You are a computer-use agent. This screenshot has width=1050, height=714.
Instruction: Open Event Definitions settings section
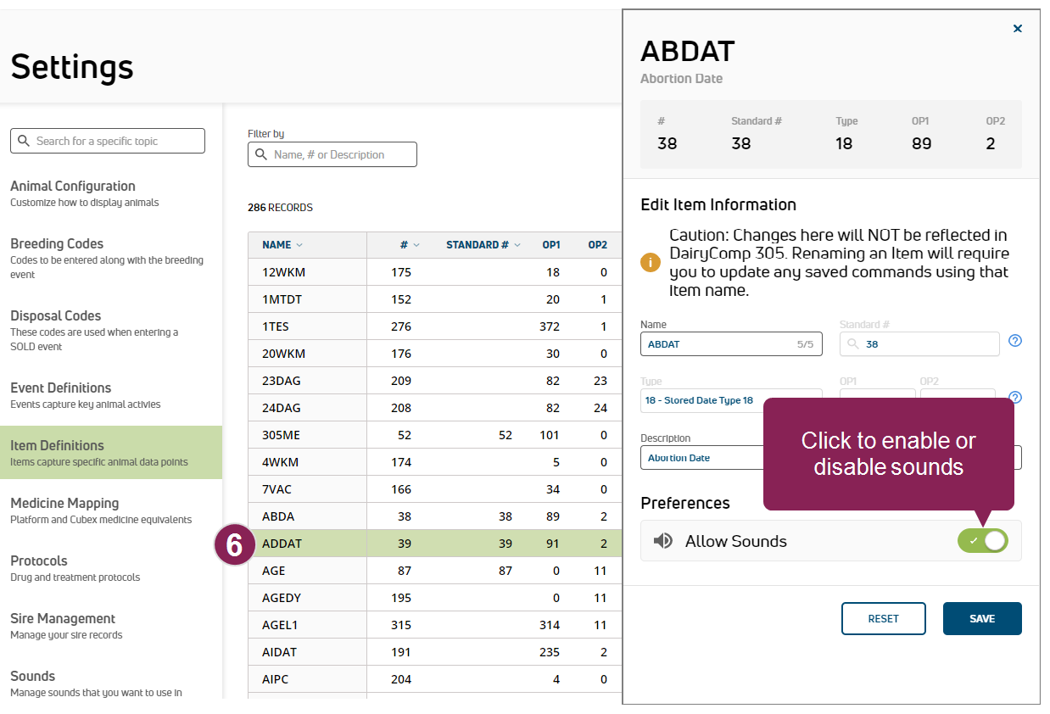(61, 388)
